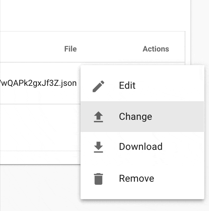209x211 pixels.
Task: Click the File column header
Action: [71, 49]
